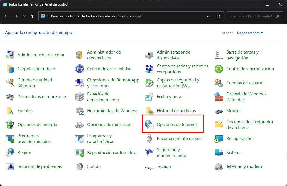Open the Reproducción automática icon
Viewport: 287px width, 186px height.
(x=79, y=153)
